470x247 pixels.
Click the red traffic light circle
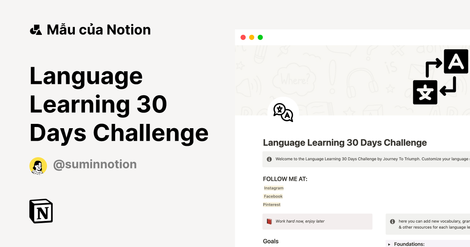243,37
